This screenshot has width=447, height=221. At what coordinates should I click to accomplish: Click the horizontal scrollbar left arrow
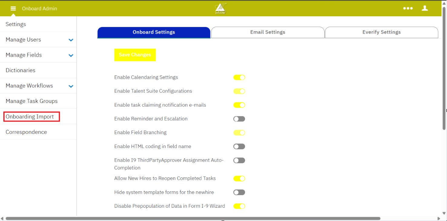coord(2,218)
